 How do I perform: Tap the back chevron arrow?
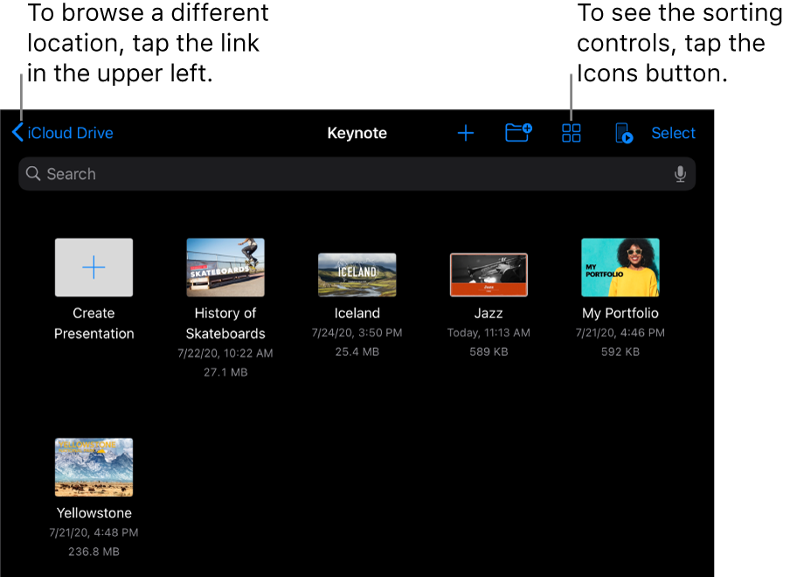[17, 133]
